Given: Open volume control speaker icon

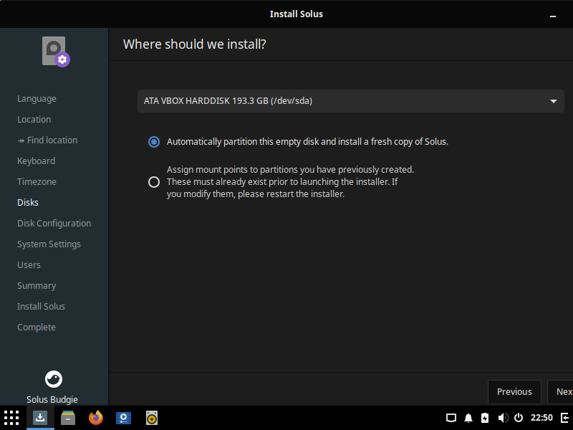Looking at the screenshot, I should 503,418.
